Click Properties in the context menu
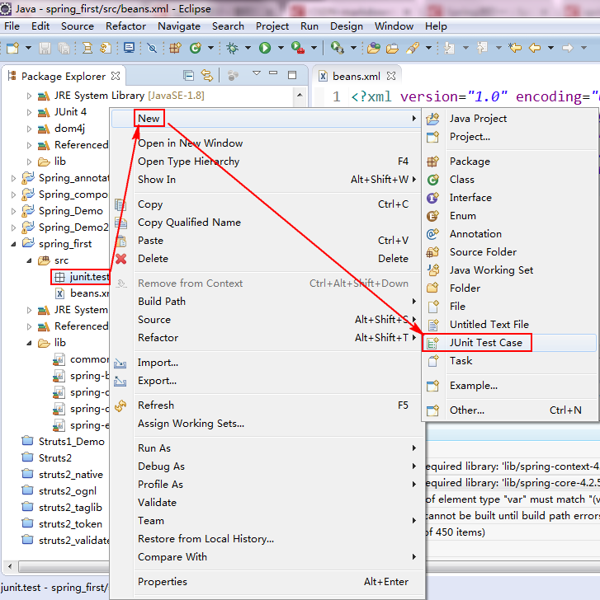The width and height of the screenshot is (600, 600). pyautogui.click(x=266, y=582)
